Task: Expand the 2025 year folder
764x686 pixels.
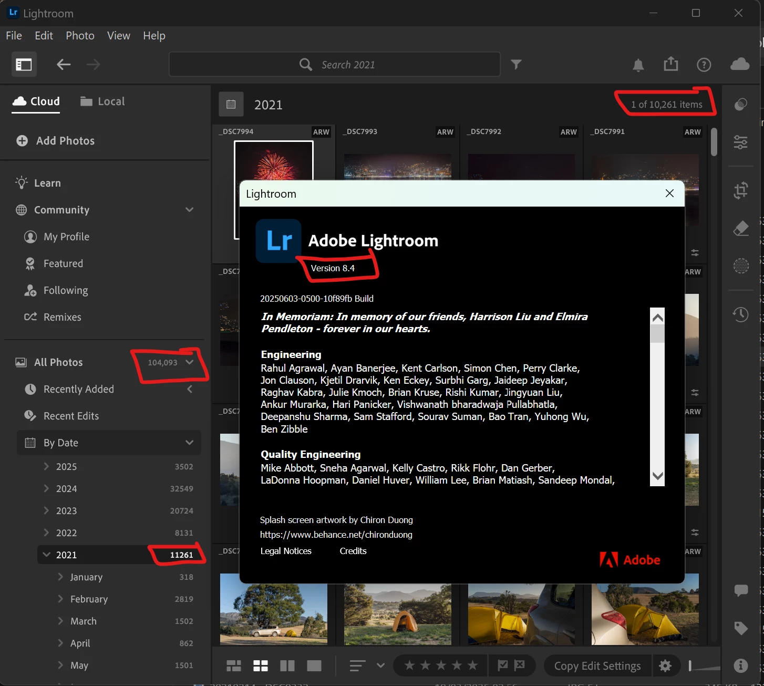Action: tap(46, 467)
